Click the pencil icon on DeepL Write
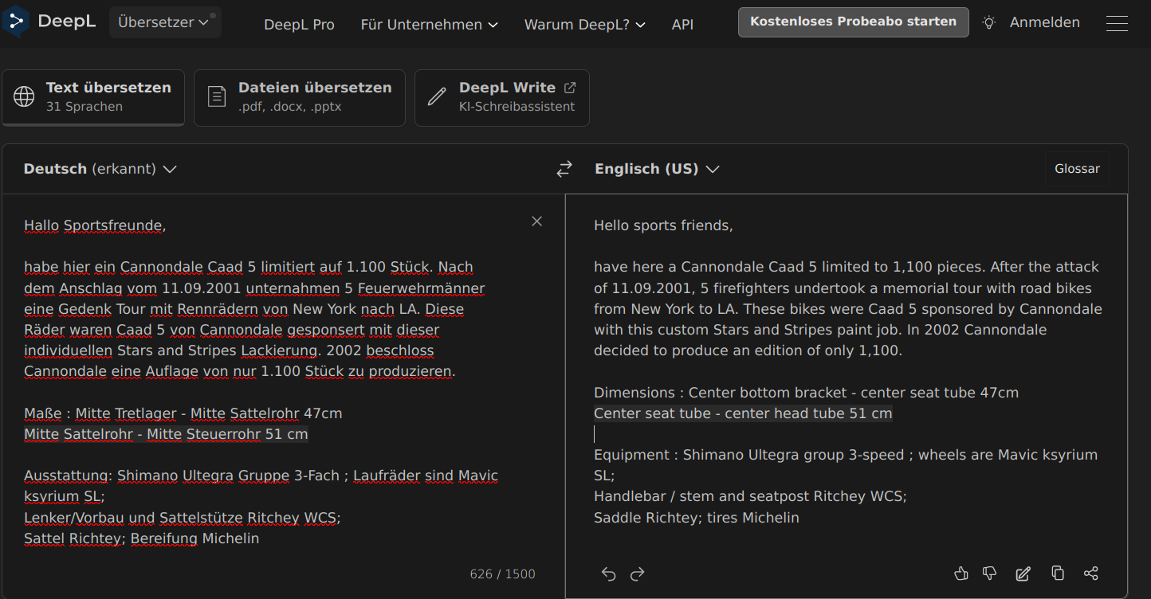The image size is (1151, 599). [437, 97]
